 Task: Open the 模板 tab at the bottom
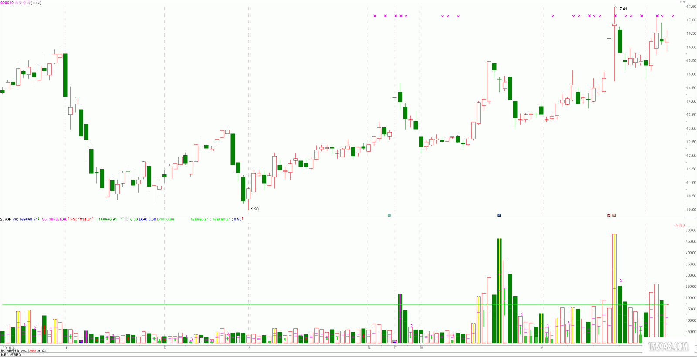point(10,350)
